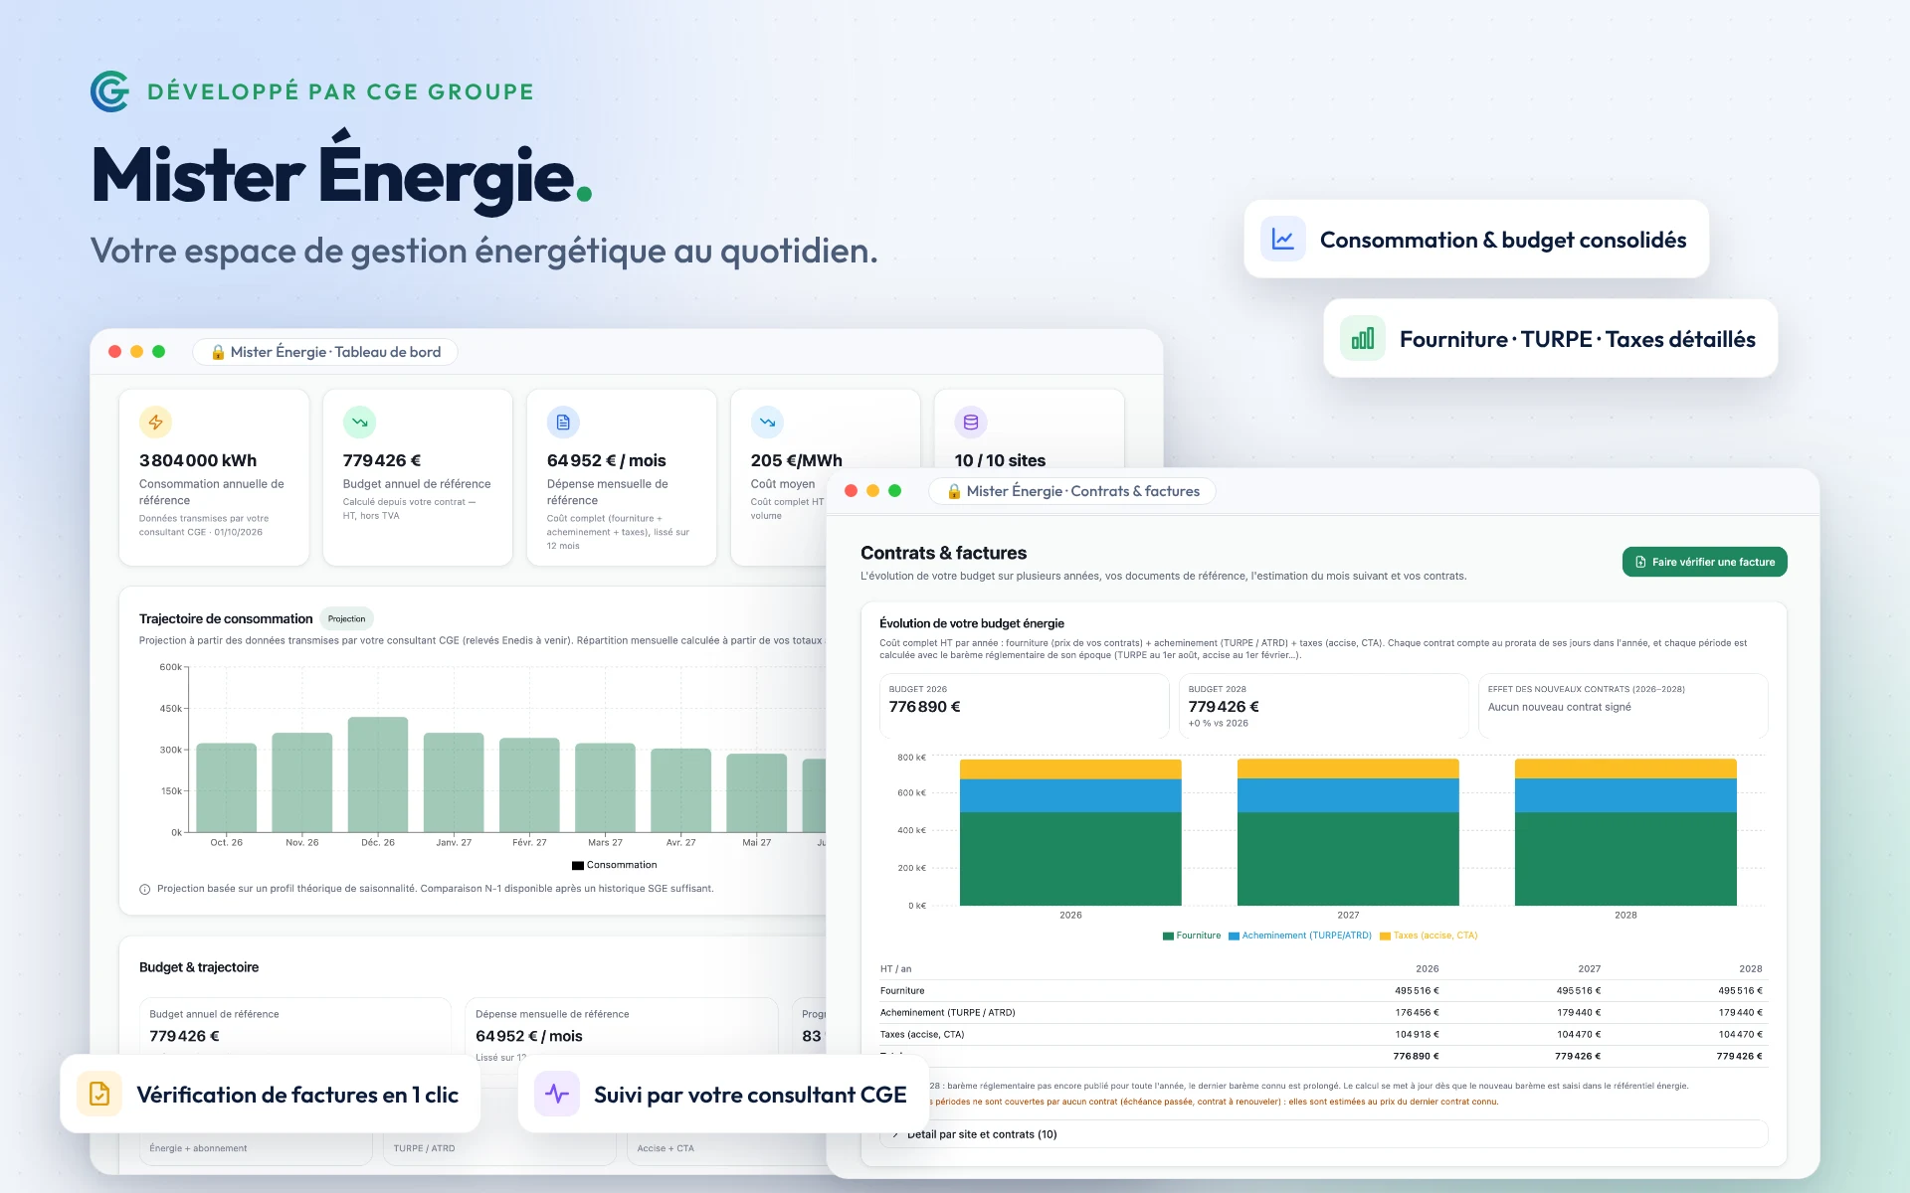Click the invoice check icon beside Vérification de factures
1910x1193 pixels.
(99, 1095)
